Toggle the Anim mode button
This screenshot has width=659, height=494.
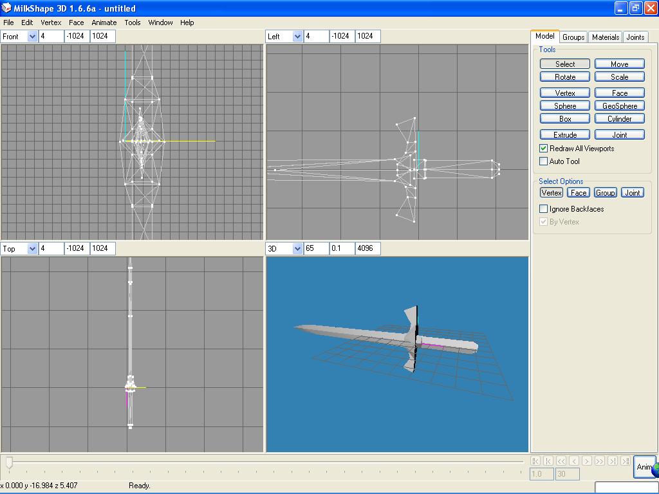(x=644, y=467)
